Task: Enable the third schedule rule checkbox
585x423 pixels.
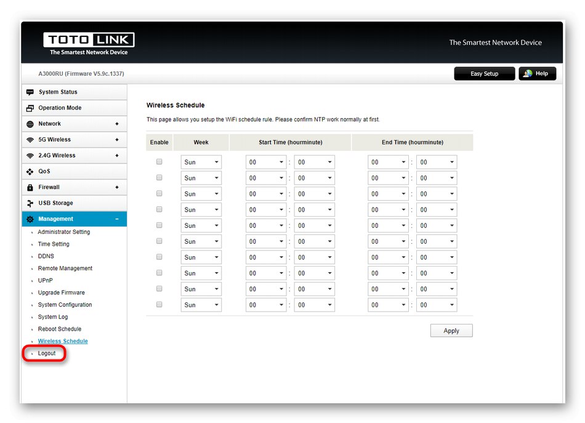Action: (159, 193)
